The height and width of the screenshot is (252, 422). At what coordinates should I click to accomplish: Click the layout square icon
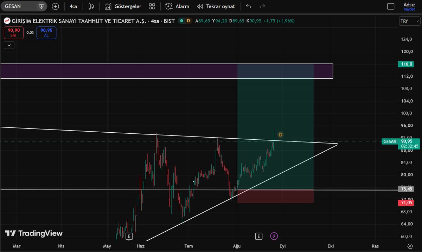(391, 6)
